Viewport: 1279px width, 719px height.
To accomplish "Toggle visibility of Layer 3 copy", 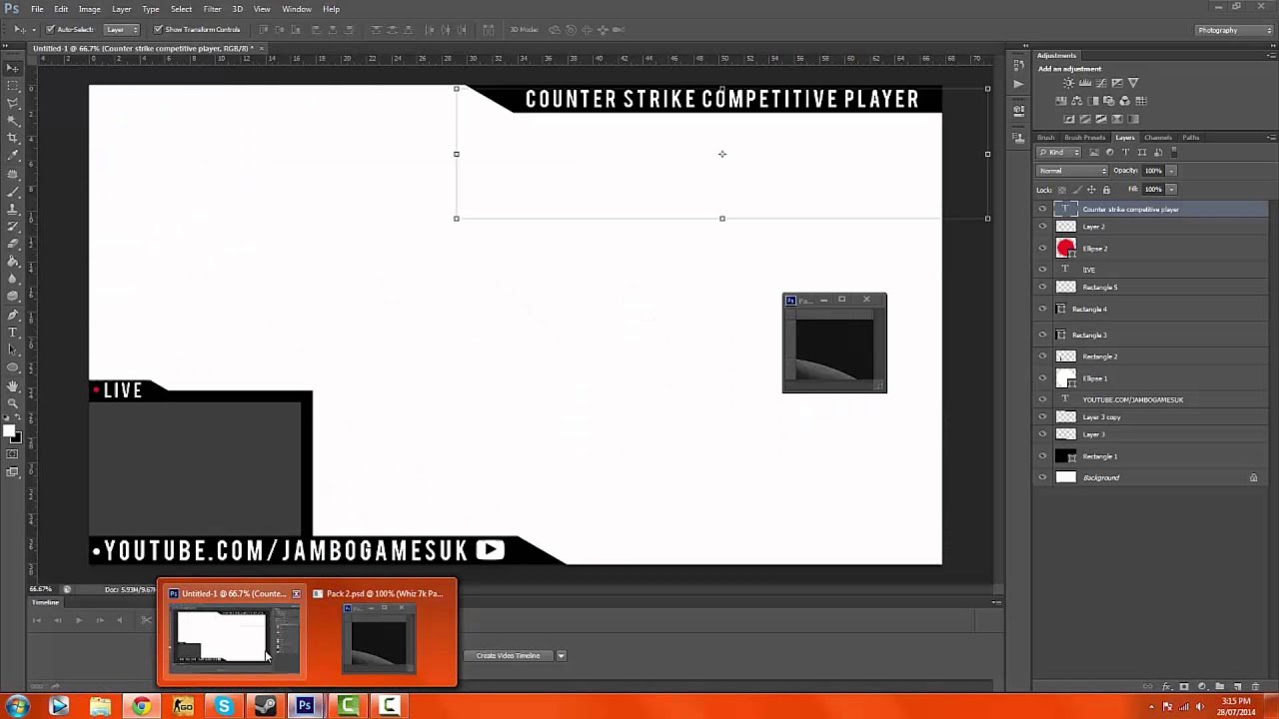I will 1042,417.
